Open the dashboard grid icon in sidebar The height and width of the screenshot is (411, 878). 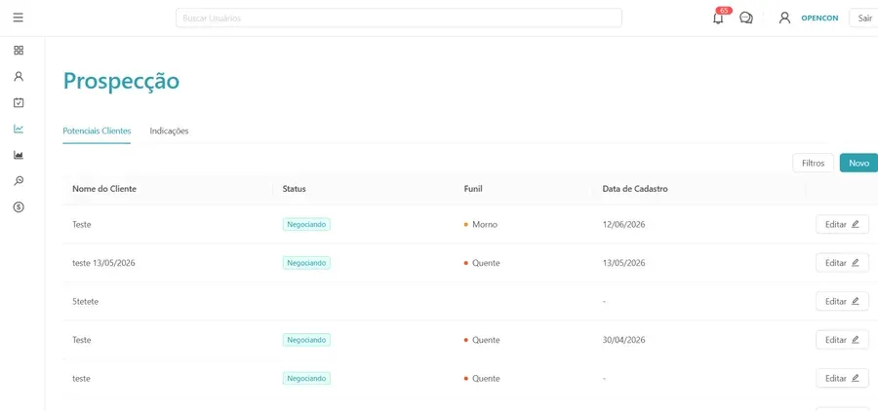(19, 51)
